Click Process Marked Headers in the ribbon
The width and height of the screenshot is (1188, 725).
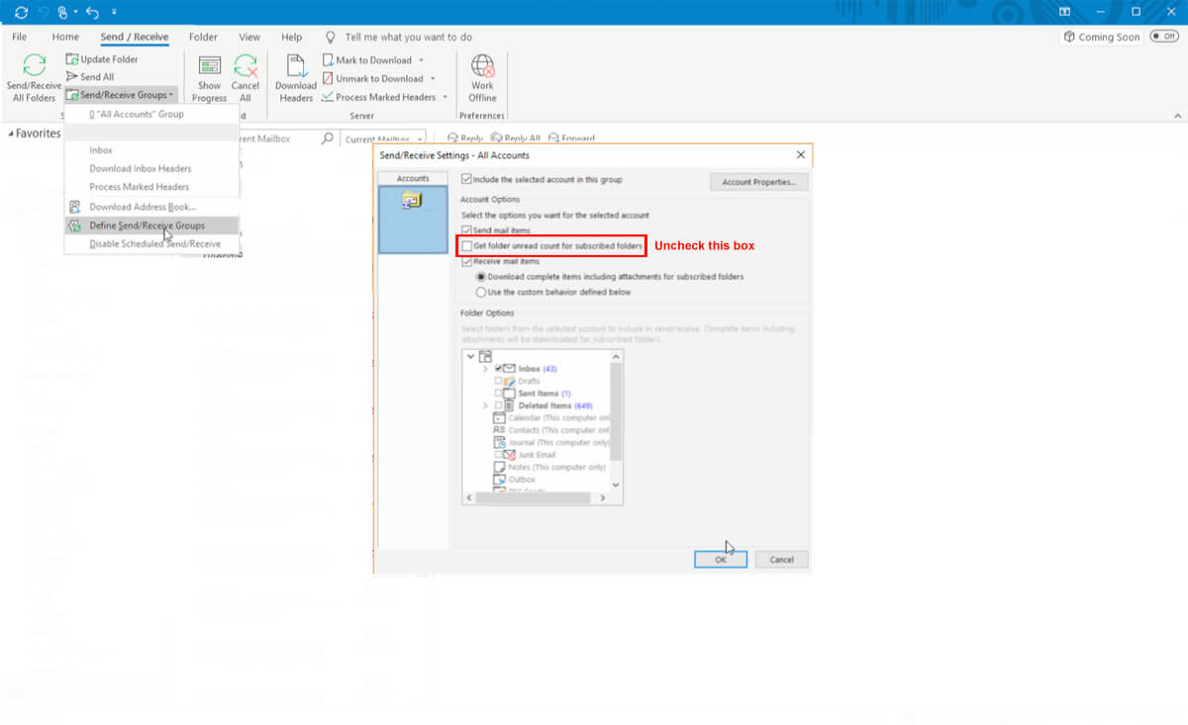click(x=378, y=97)
